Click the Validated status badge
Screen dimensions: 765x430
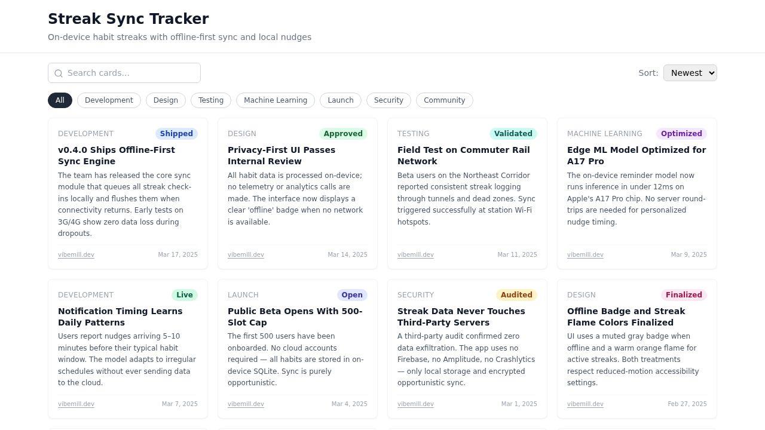[x=513, y=134]
